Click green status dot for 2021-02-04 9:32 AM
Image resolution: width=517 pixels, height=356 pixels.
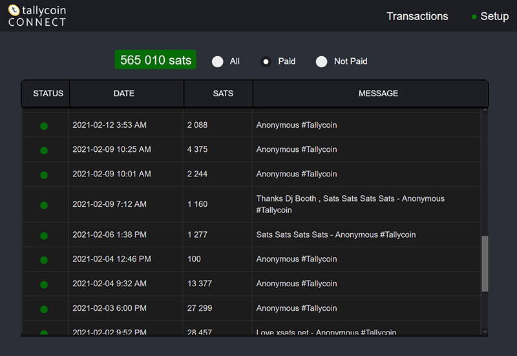click(x=44, y=284)
